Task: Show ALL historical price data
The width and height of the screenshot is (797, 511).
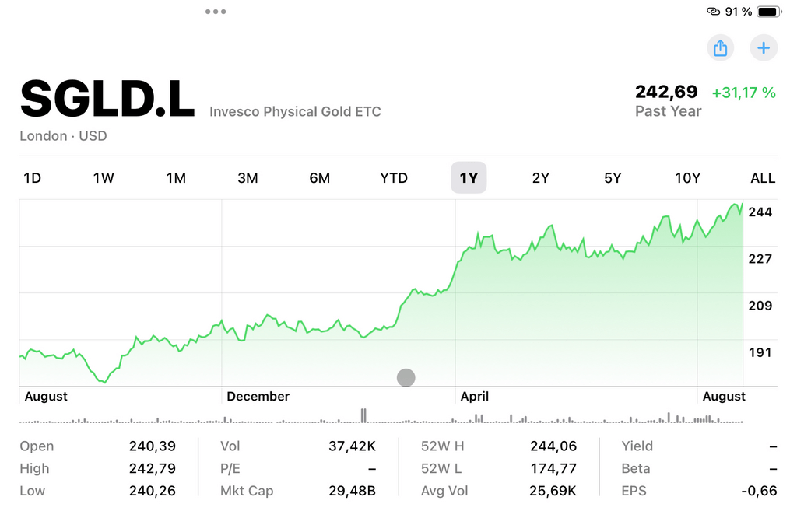Action: 763,178
